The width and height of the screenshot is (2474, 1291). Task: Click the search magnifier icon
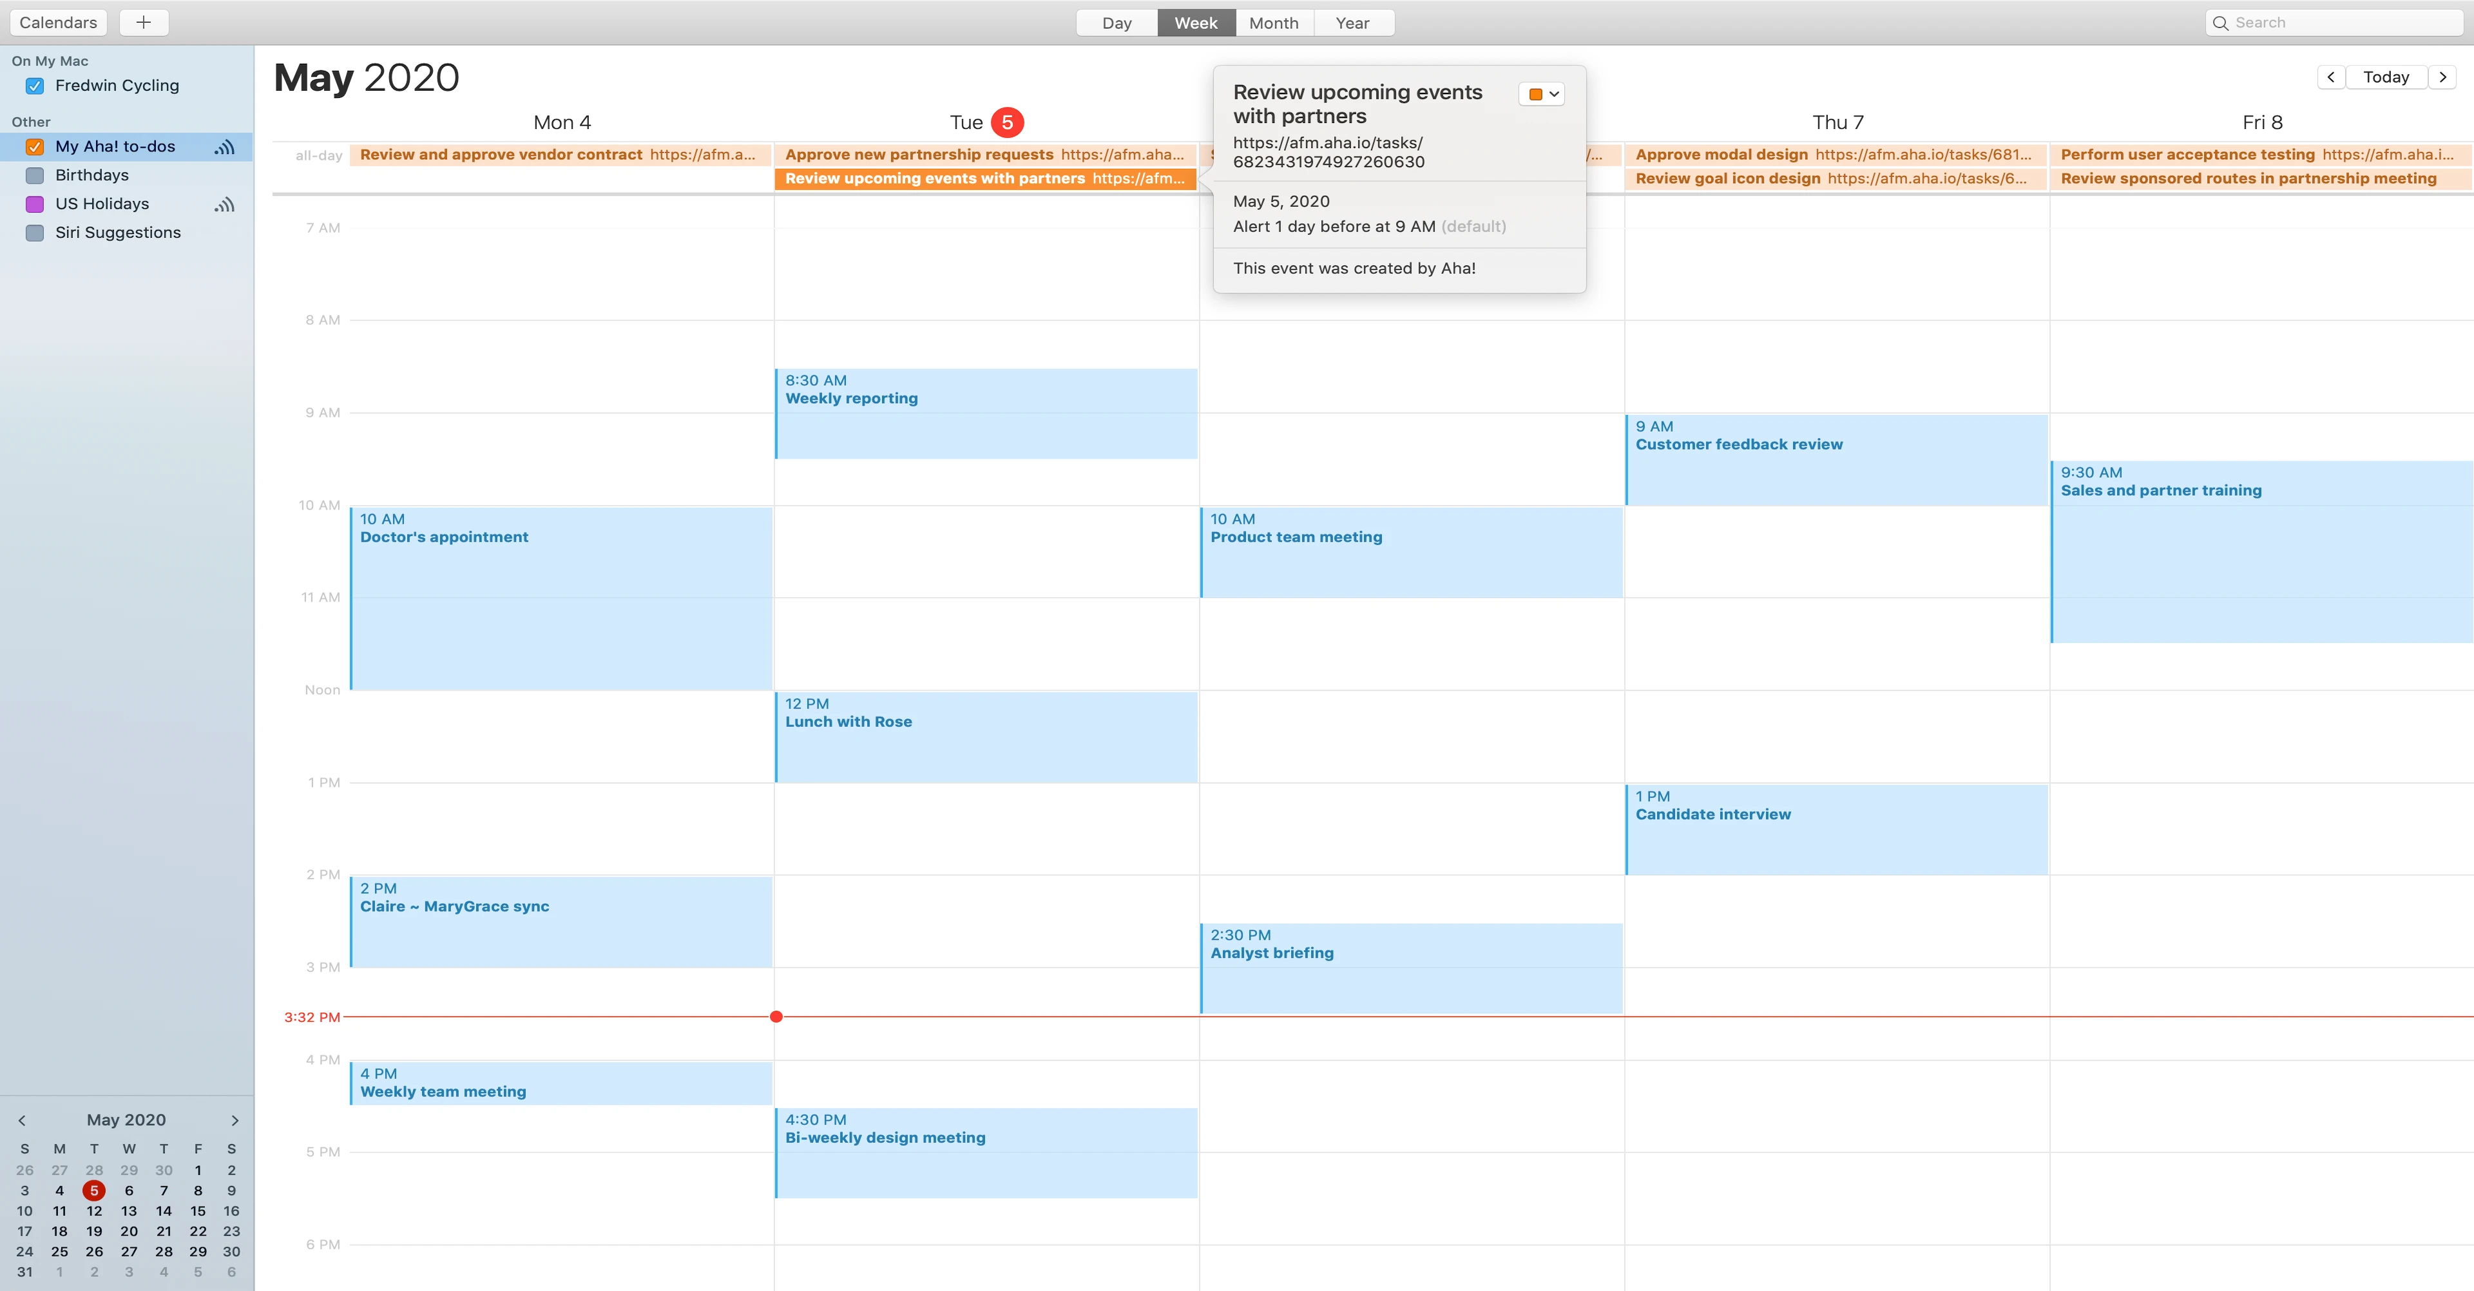click(x=2221, y=22)
